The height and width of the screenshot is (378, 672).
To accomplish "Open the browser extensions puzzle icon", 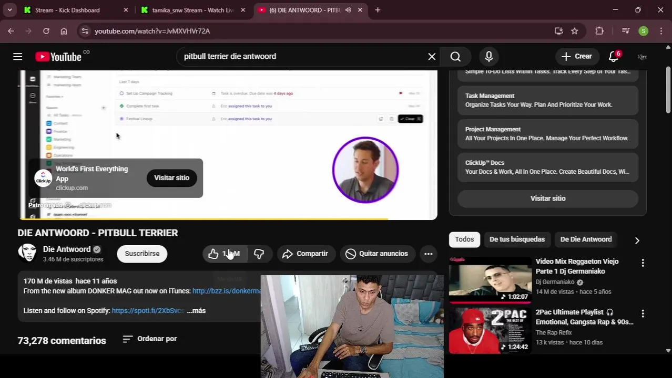I will (599, 31).
